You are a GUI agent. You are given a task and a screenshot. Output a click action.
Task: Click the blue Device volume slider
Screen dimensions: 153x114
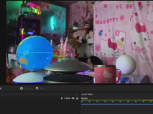[117, 104]
